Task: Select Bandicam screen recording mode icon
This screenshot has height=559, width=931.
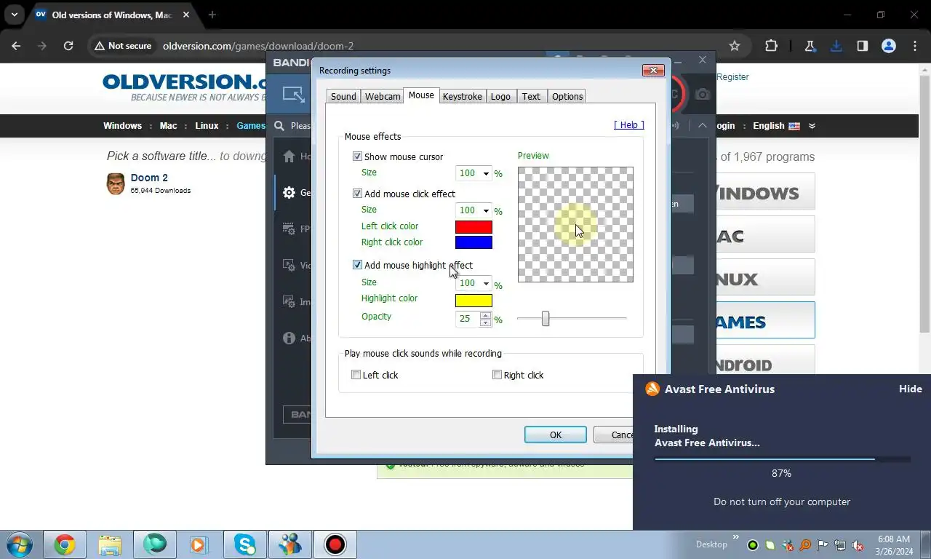Action: [294, 94]
